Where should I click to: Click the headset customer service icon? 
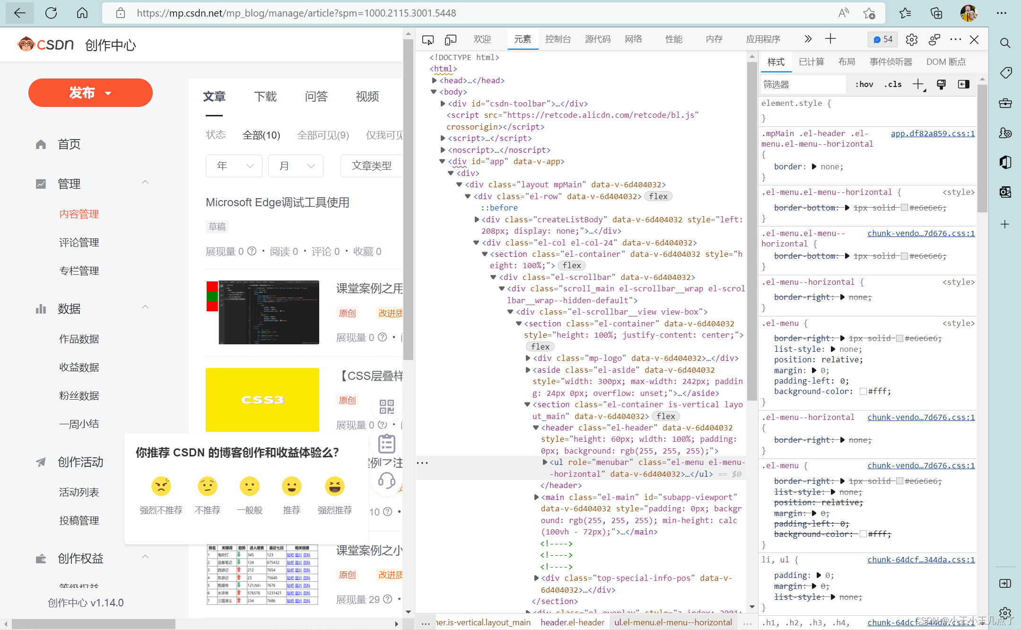[x=386, y=481]
